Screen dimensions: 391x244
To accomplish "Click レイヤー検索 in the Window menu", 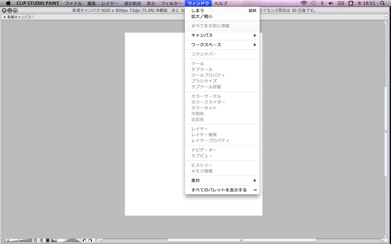I will (222, 135).
